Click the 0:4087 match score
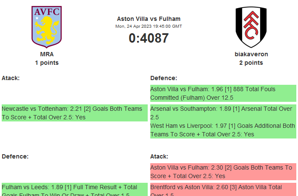The width and height of the screenshot is (298, 196). click(x=149, y=38)
